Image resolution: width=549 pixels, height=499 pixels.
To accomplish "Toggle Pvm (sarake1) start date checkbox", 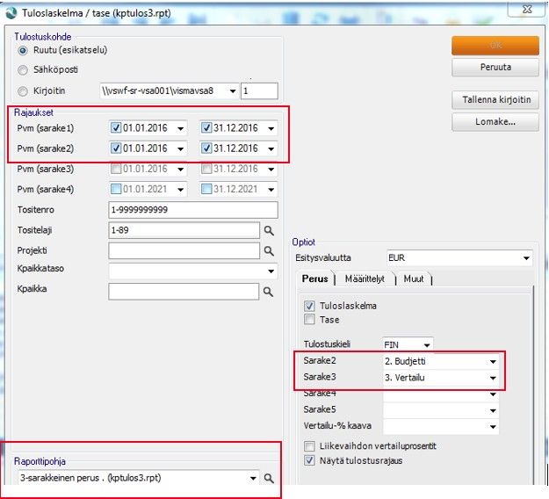I will (116, 127).
